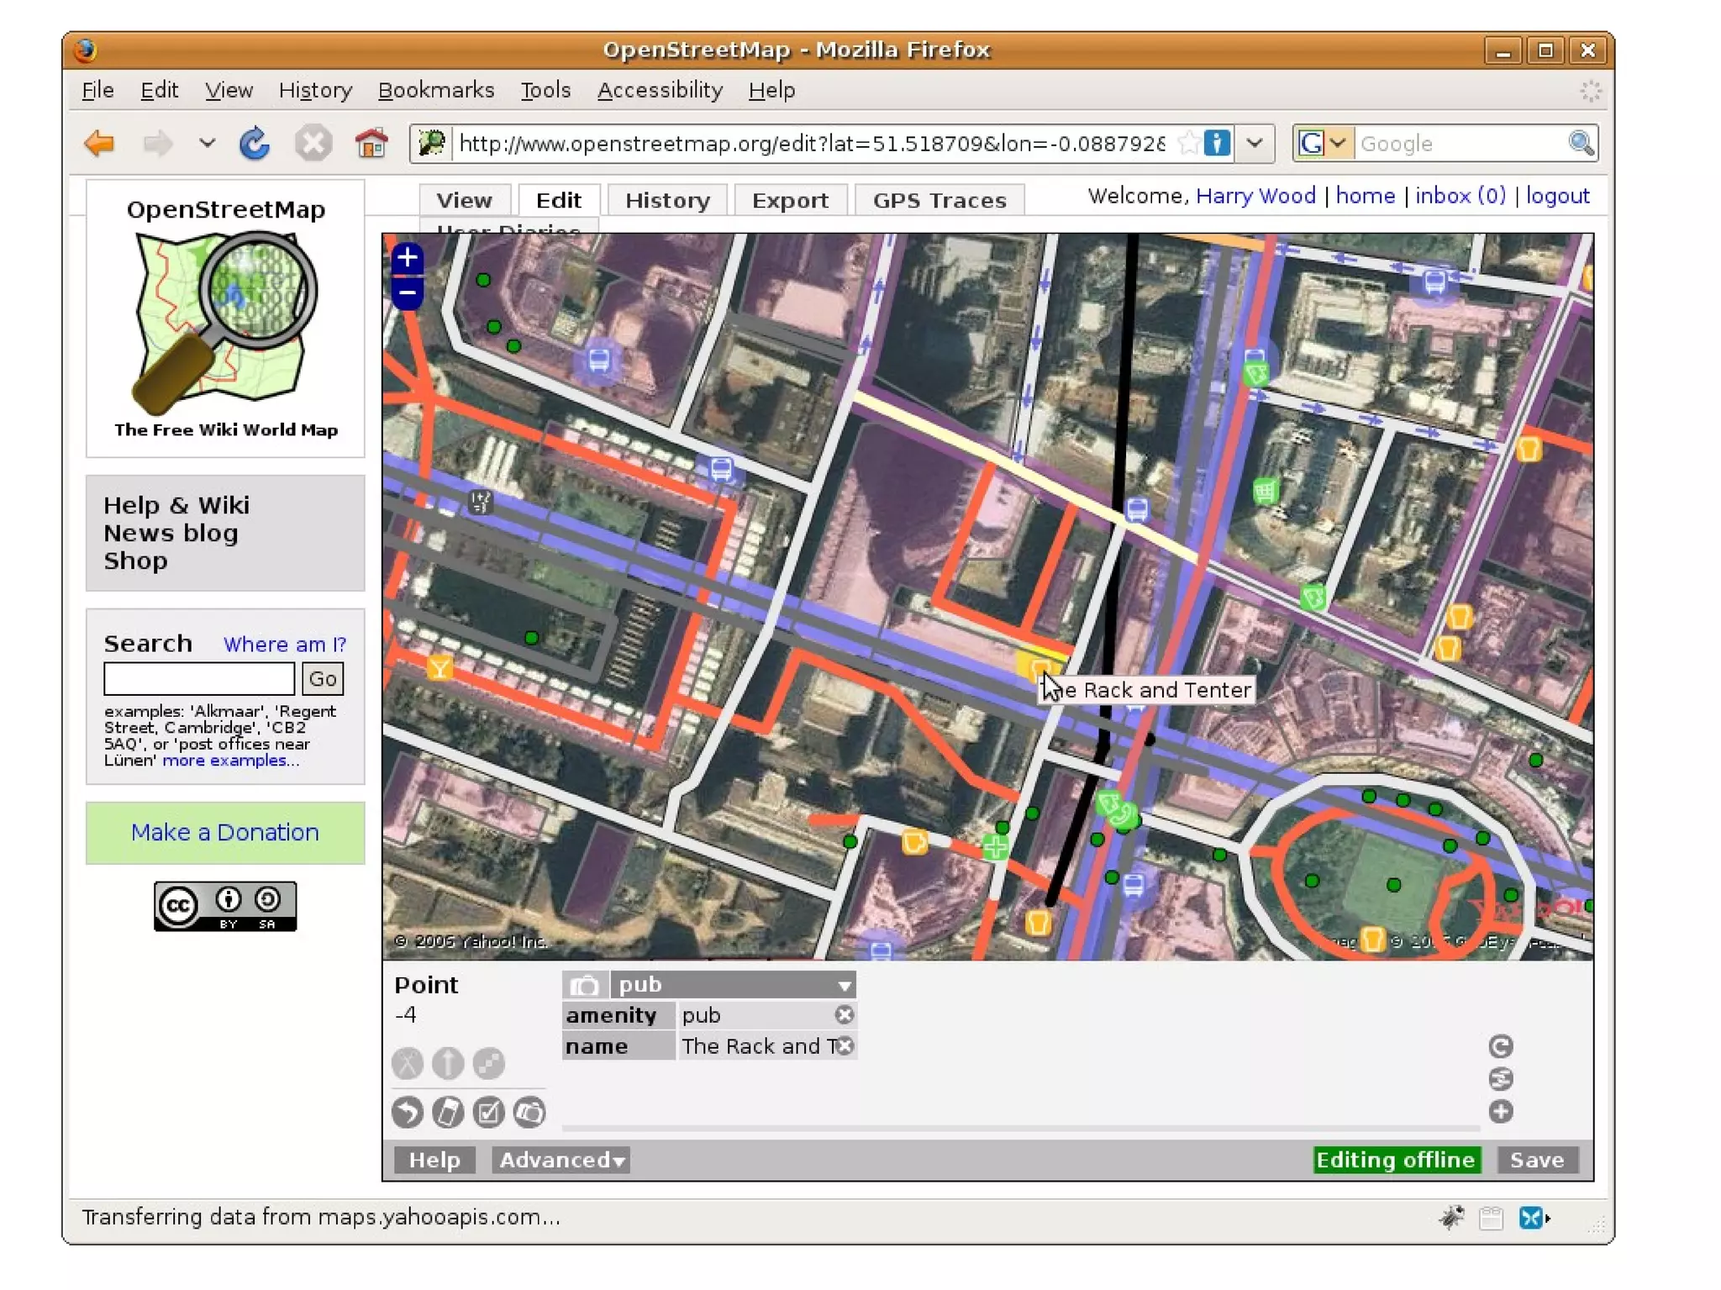Open the Make a Donation link

[225, 832]
